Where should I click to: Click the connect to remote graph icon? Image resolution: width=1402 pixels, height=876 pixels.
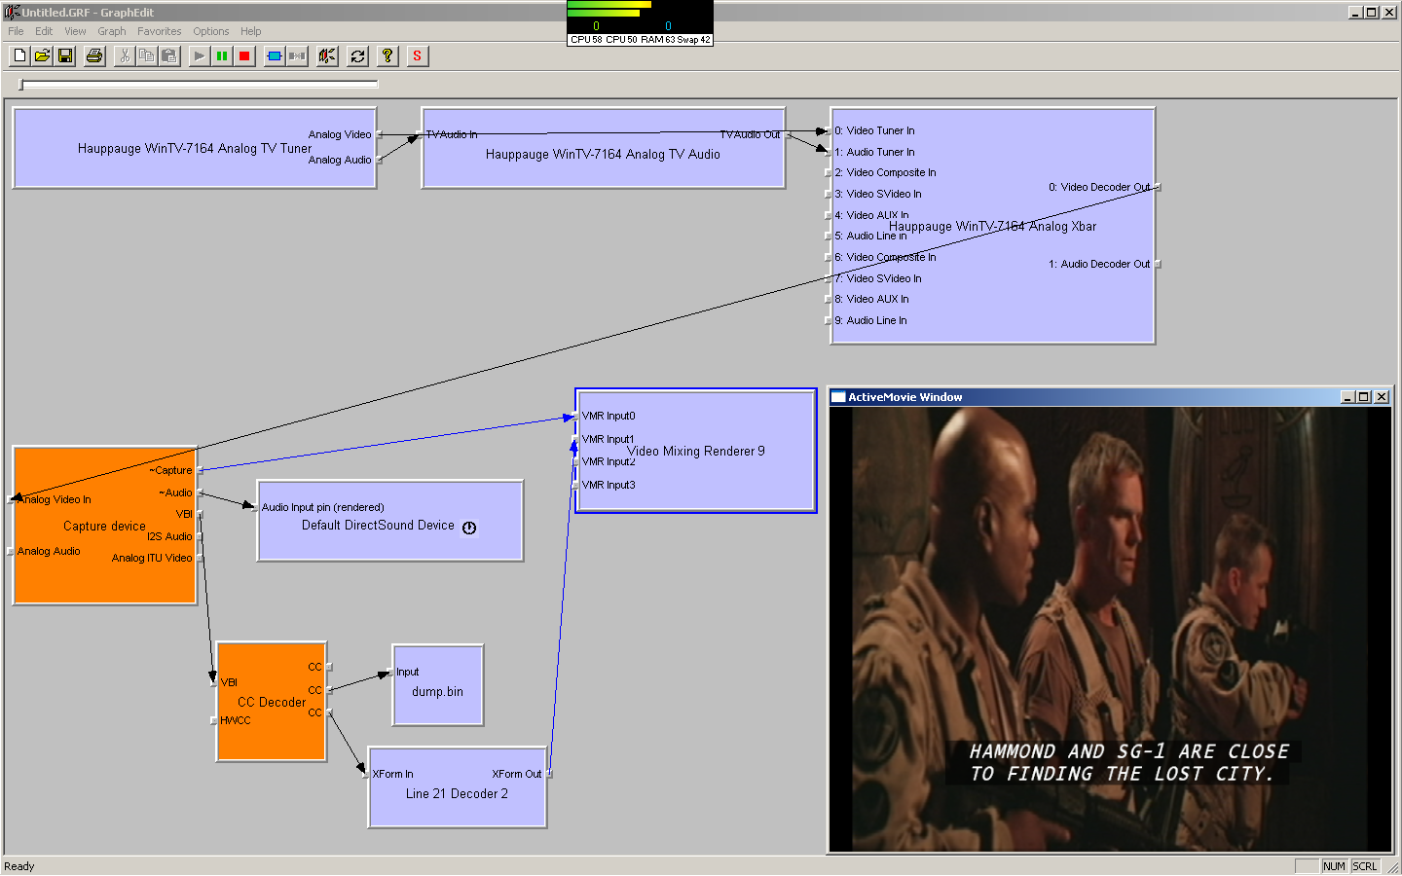(327, 55)
